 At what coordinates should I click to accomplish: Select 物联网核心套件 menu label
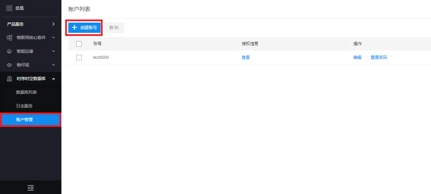coord(31,37)
